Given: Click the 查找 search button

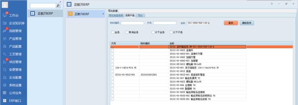Looking at the screenshot, I should [x=231, y=23].
